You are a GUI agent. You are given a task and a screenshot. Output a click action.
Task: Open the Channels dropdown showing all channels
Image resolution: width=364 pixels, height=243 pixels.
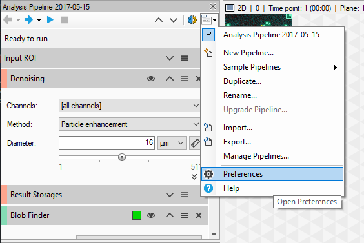129,106
